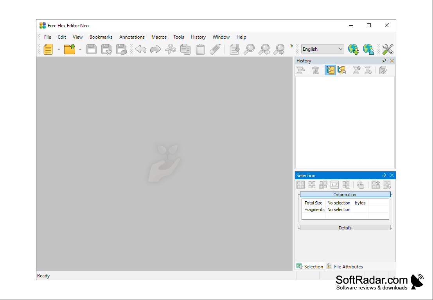Open the Macros menu
Screen dimensions: 433x300
coord(159,37)
